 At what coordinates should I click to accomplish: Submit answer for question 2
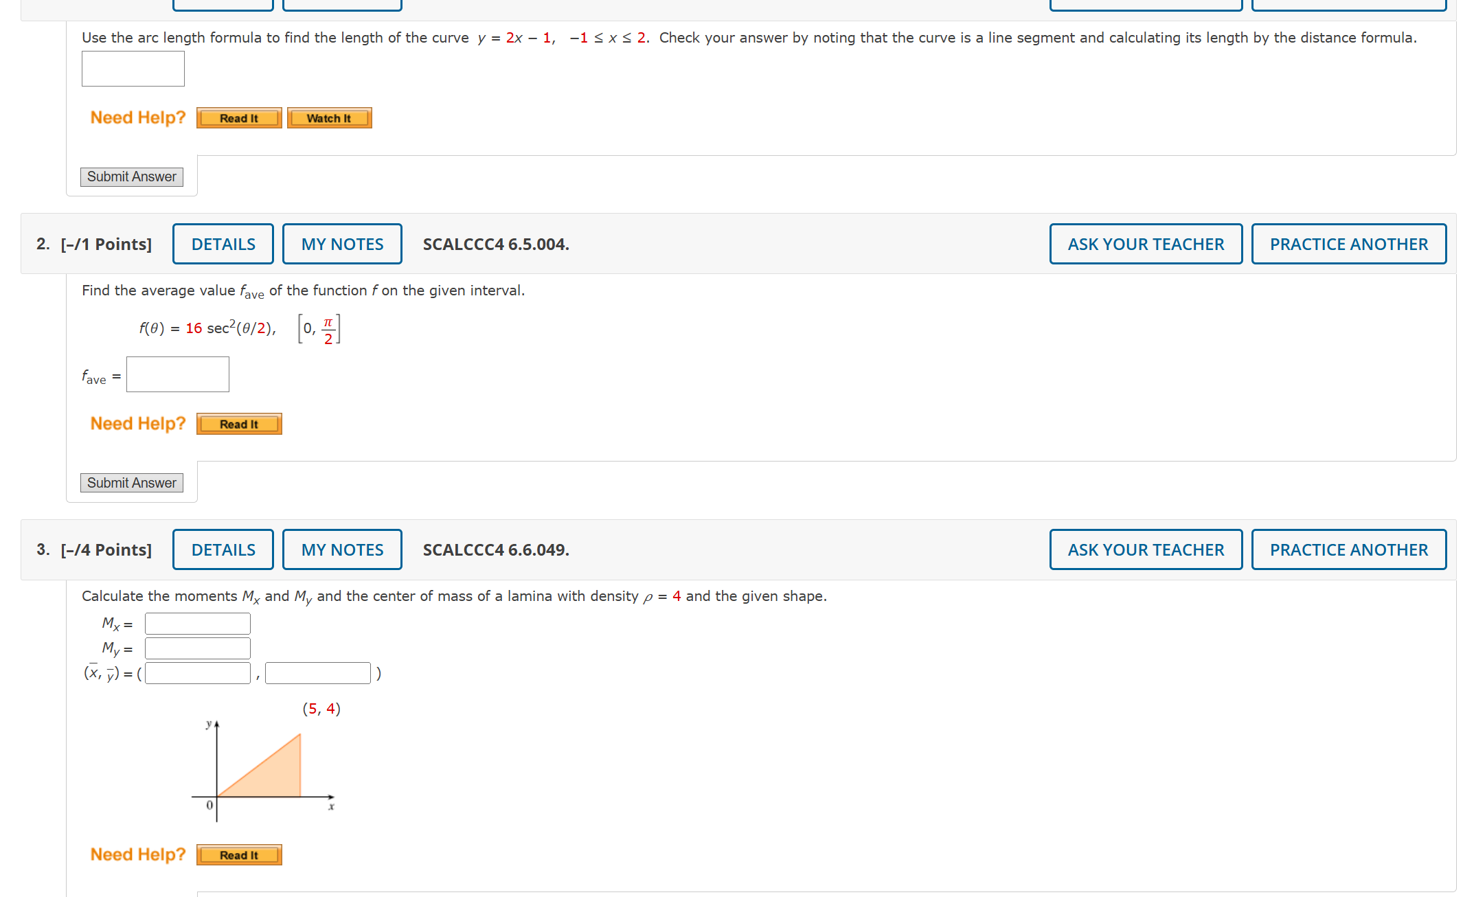coord(132,483)
